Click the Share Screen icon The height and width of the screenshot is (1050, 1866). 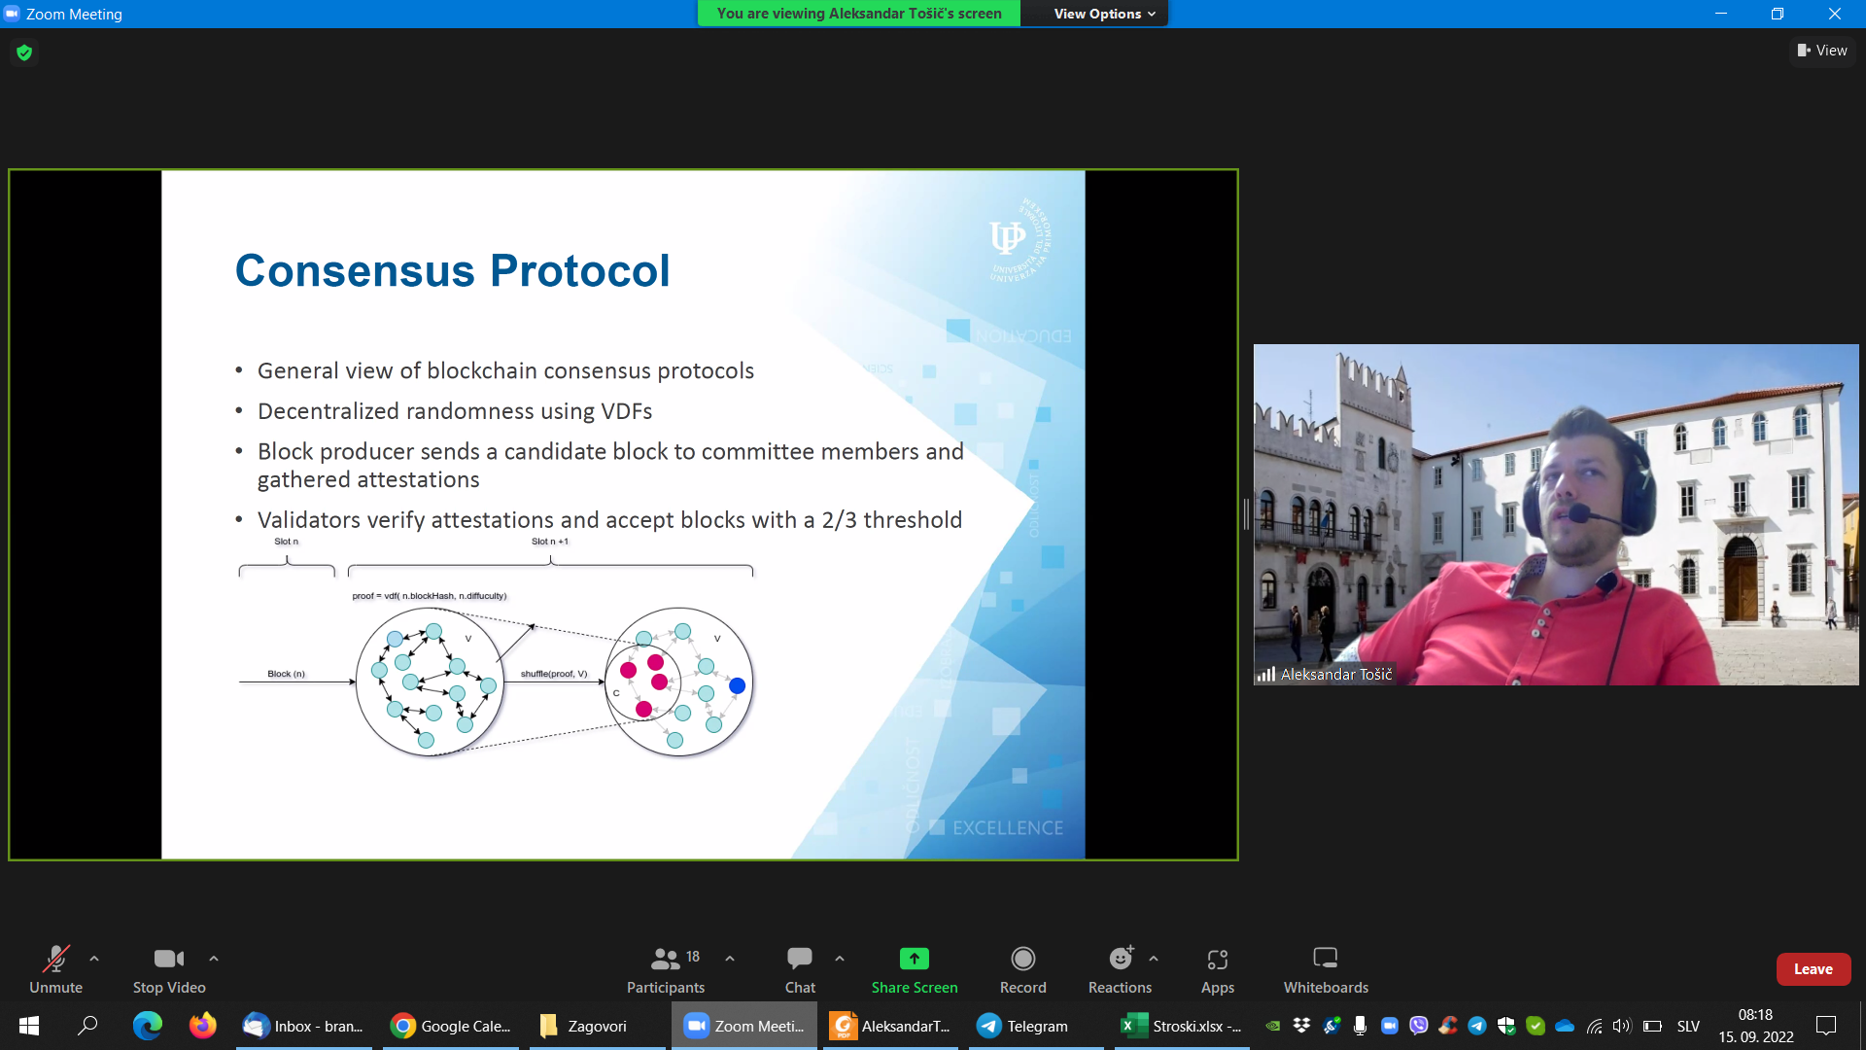(914, 960)
